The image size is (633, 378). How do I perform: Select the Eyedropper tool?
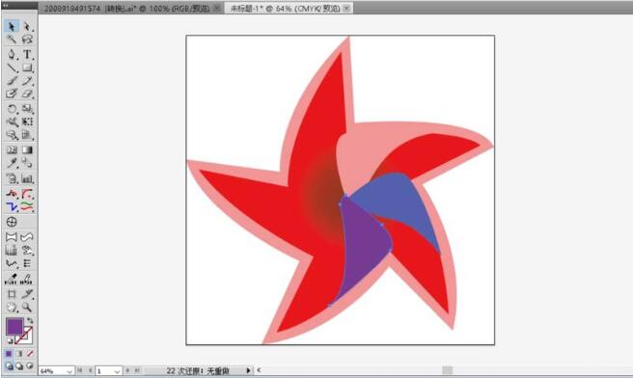[x=12, y=163]
